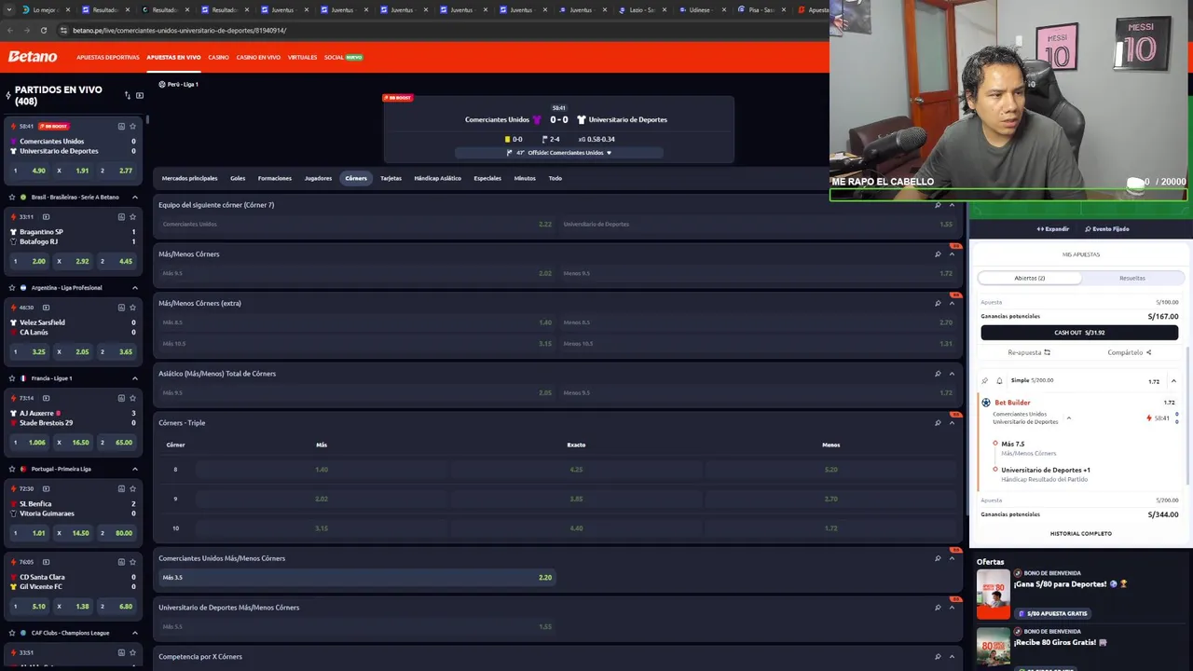Pin Universitario de Deportes Más/Menos Córners market

938,608
